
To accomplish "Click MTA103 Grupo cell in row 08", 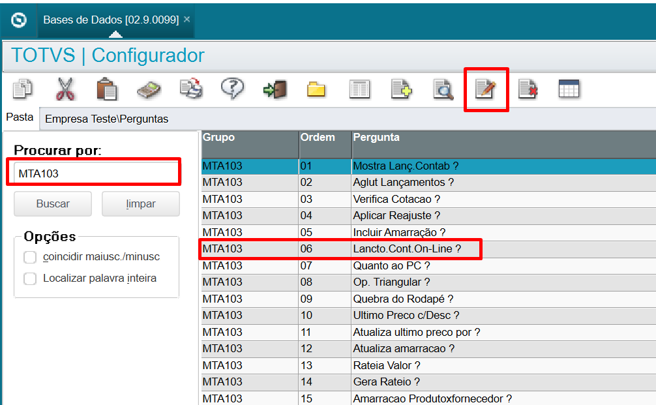I will pos(250,282).
